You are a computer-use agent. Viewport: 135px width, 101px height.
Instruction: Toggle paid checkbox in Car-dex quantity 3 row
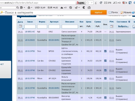click(x=105, y=61)
